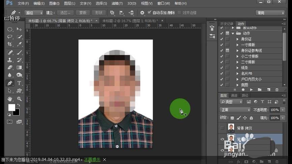Click the 选区... button

(65, 13)
